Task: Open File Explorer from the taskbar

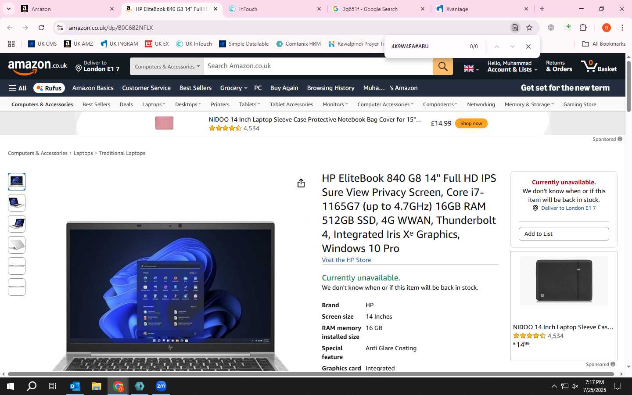Action: tap(96, 386)
